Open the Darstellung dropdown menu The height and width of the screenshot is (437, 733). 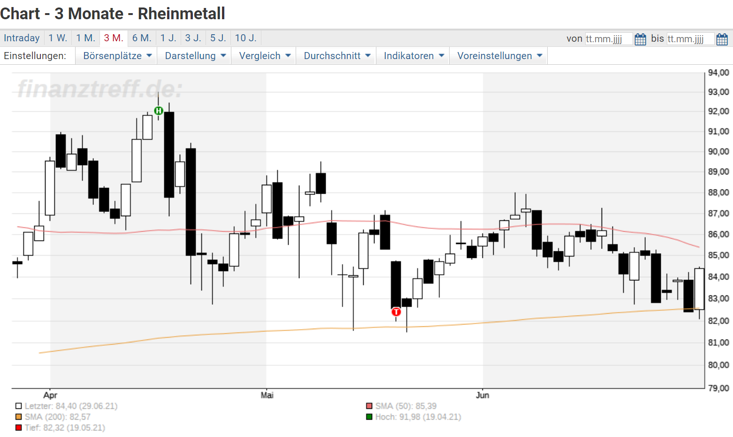click(x=195, y=56)
